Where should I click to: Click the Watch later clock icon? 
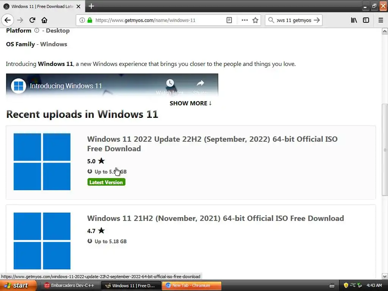click(170, 83)
